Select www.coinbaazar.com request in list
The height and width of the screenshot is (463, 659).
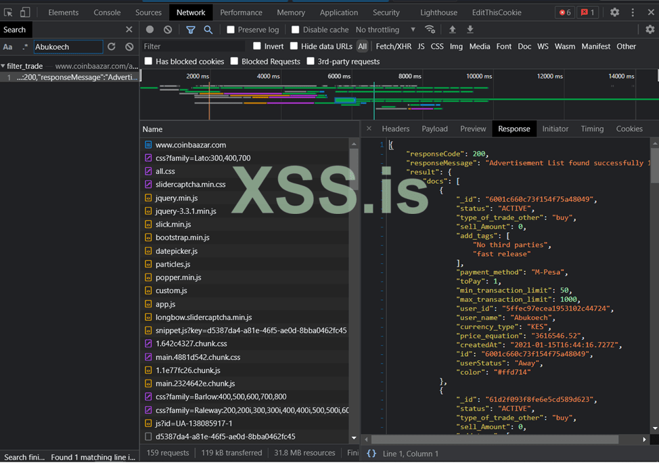tap(190, 145)
